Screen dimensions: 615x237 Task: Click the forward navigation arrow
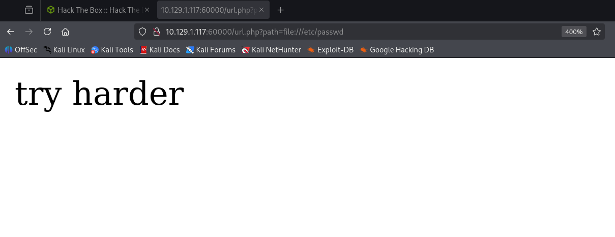tap(29, 32)
